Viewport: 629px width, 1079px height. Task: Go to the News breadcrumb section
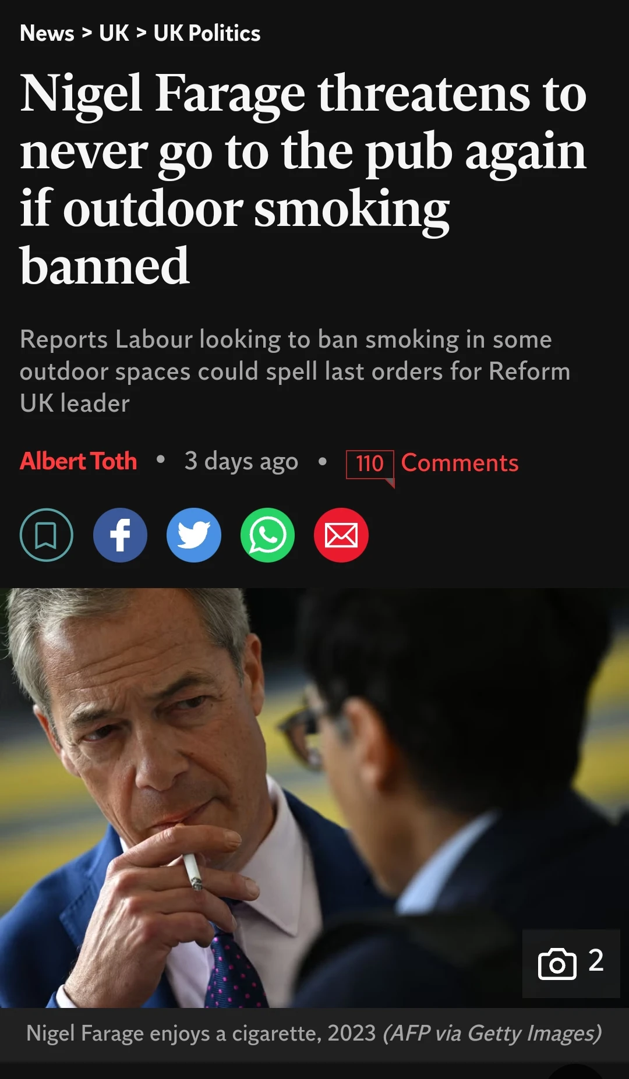point(47,33)
